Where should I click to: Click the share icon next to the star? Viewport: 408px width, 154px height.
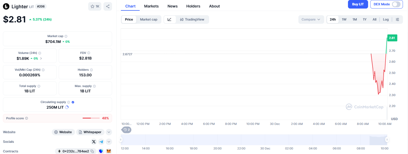tap(107, 6)
